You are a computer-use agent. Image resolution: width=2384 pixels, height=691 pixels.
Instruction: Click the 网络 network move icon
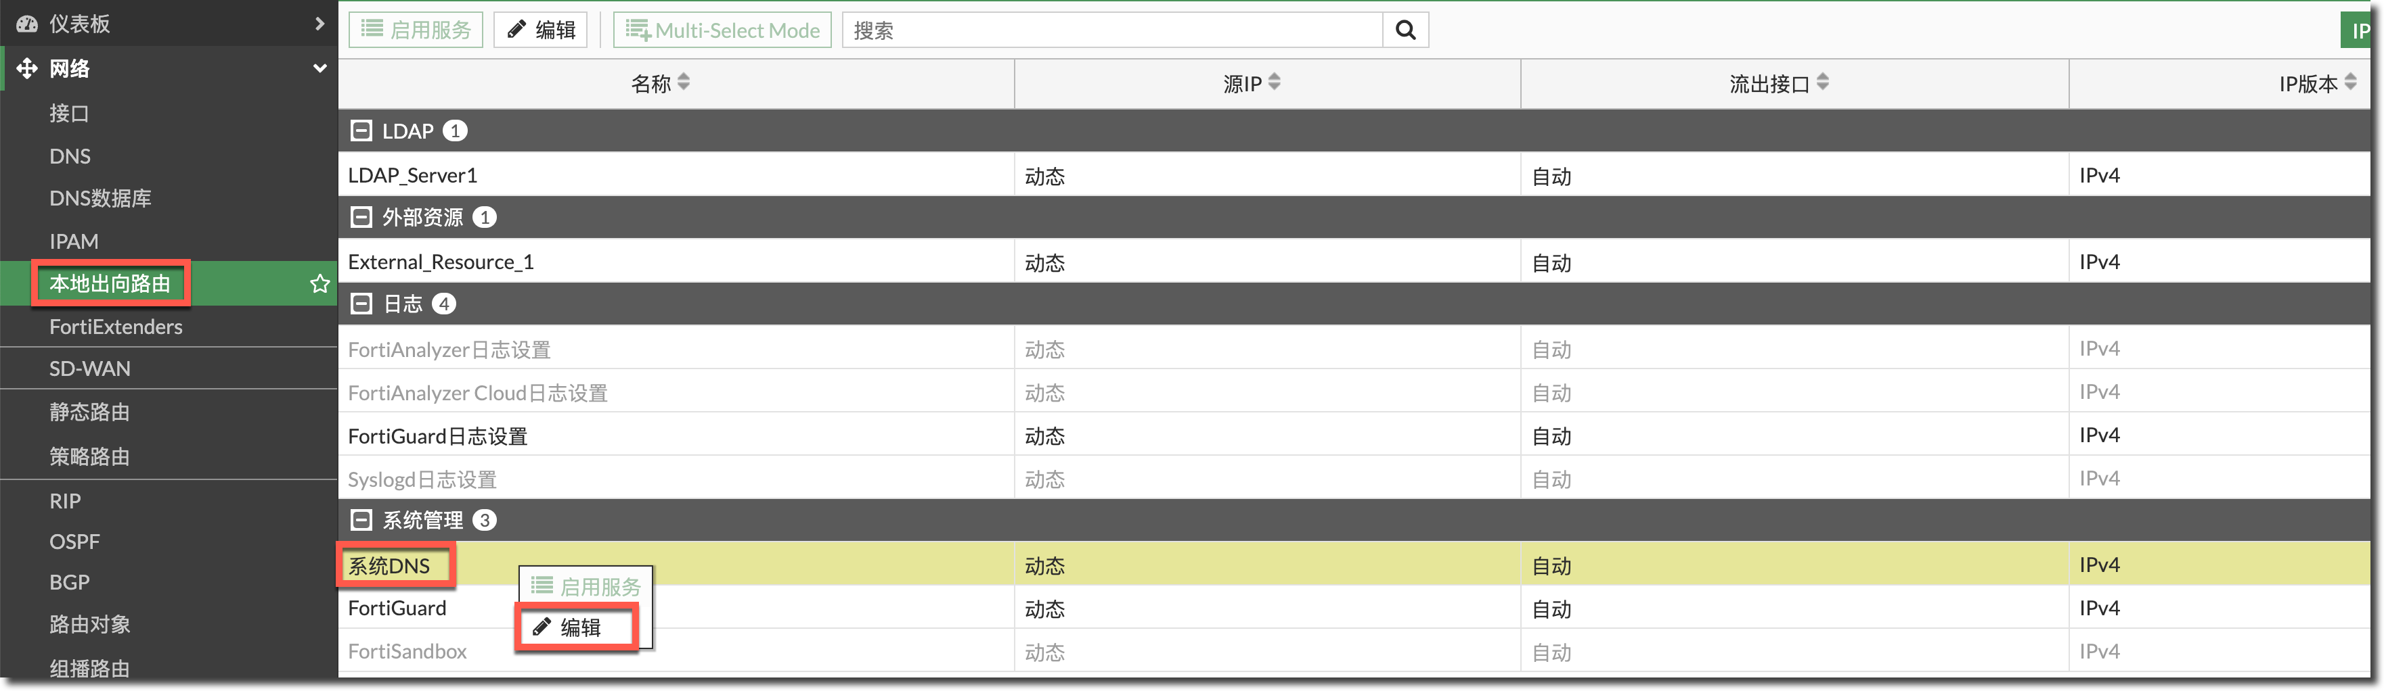click(x=27, y=68)
